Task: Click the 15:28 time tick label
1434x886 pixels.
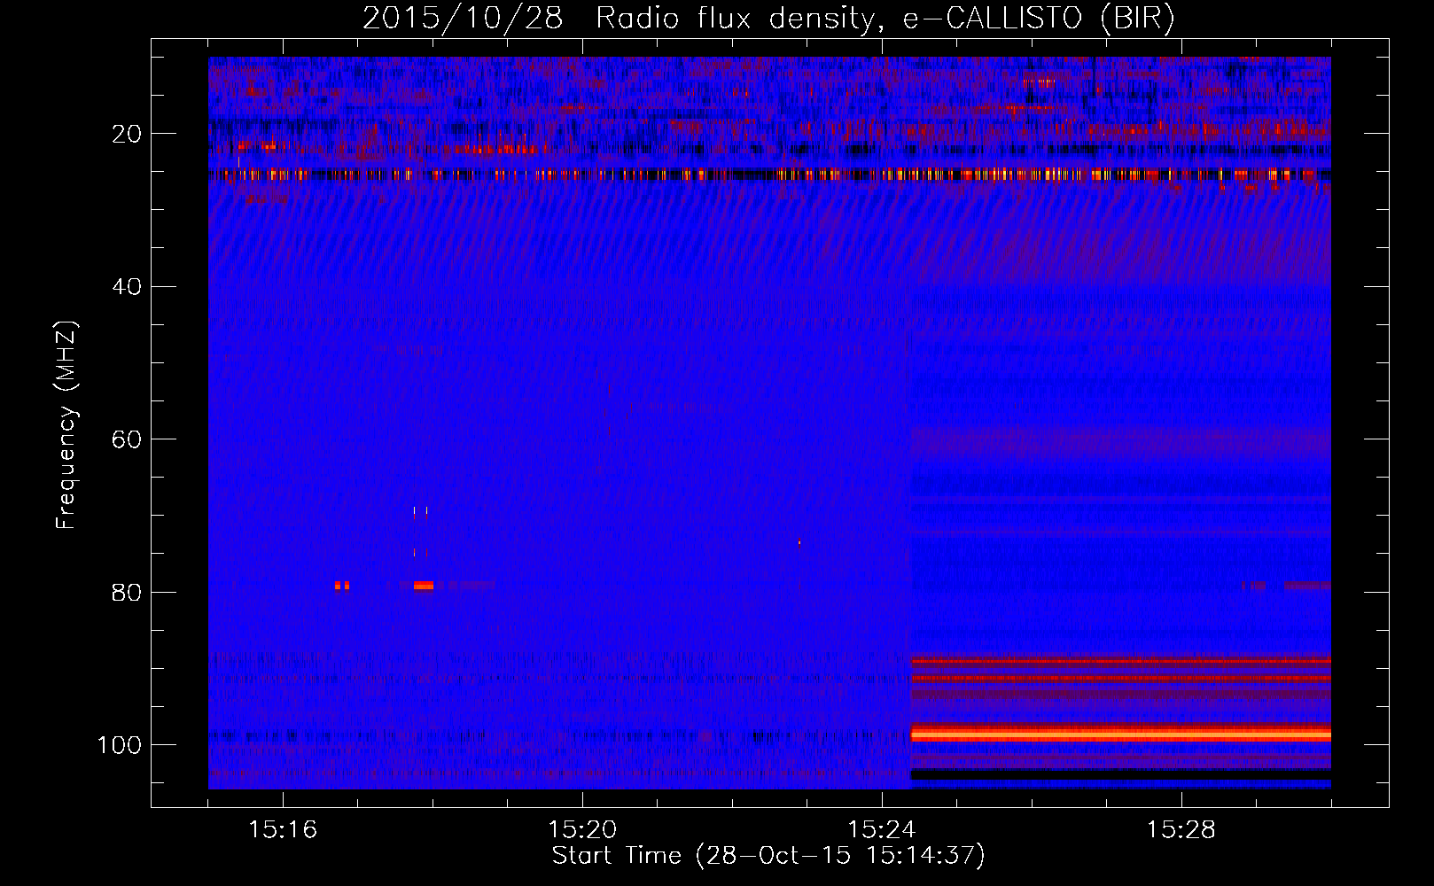Action: click(1181, 829)
